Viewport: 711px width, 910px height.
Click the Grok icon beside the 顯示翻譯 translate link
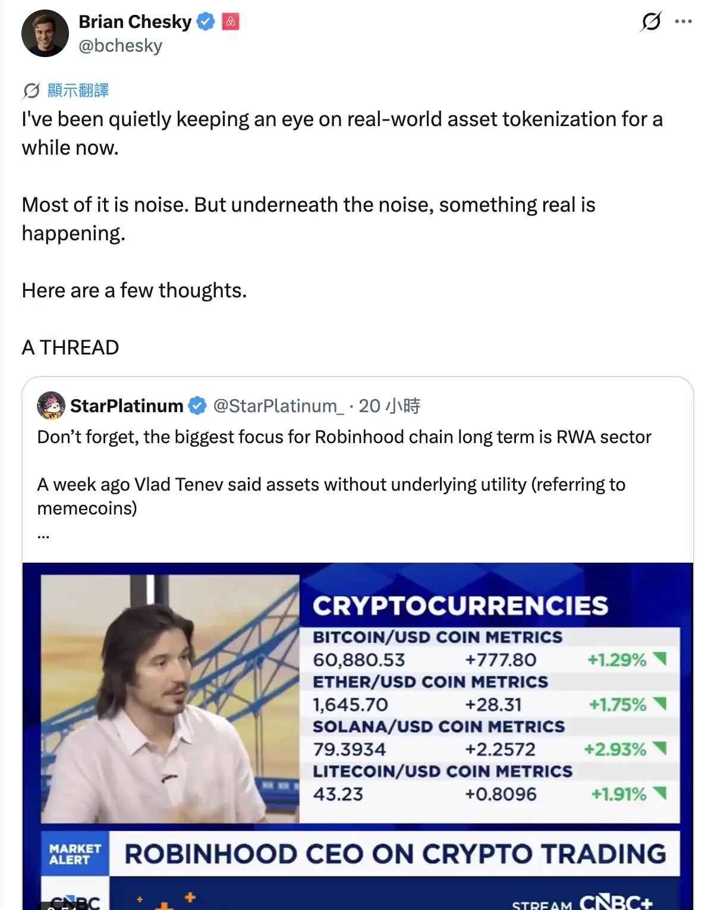tap(31, 91)
